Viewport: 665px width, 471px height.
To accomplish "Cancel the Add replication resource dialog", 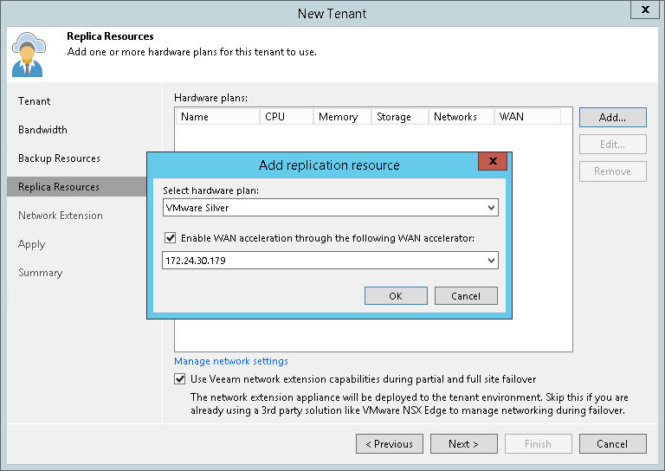I will (465, 296).
